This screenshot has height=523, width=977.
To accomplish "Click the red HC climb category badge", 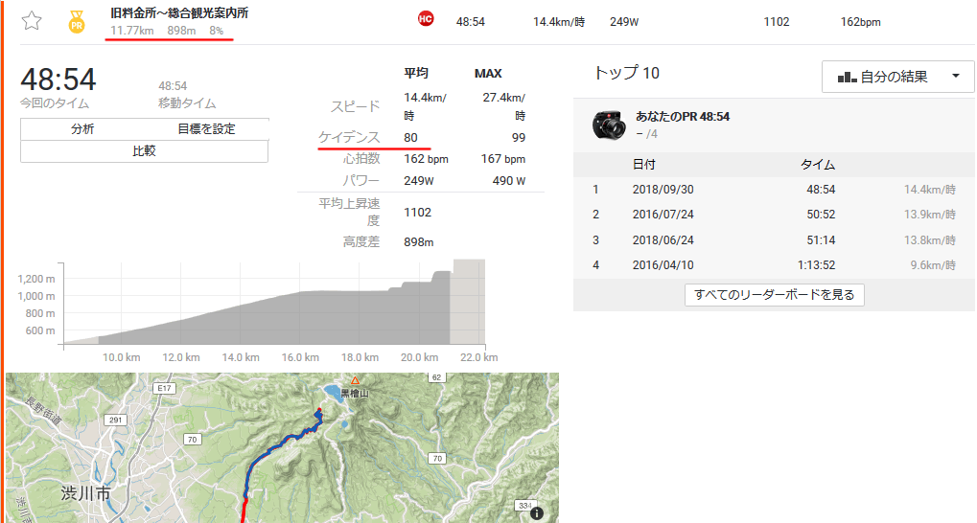I will [426, 21].
